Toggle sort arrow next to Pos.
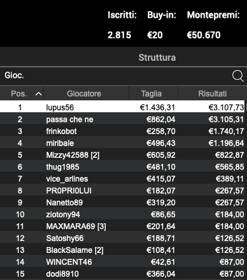 coord(38,94)
